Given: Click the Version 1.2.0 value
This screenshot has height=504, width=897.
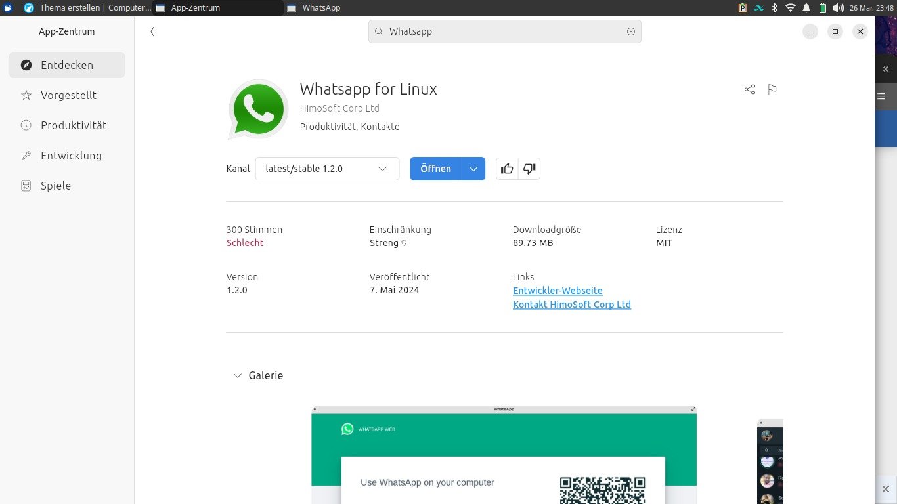Looking at the screenshot, I should [x=237, y=290].
